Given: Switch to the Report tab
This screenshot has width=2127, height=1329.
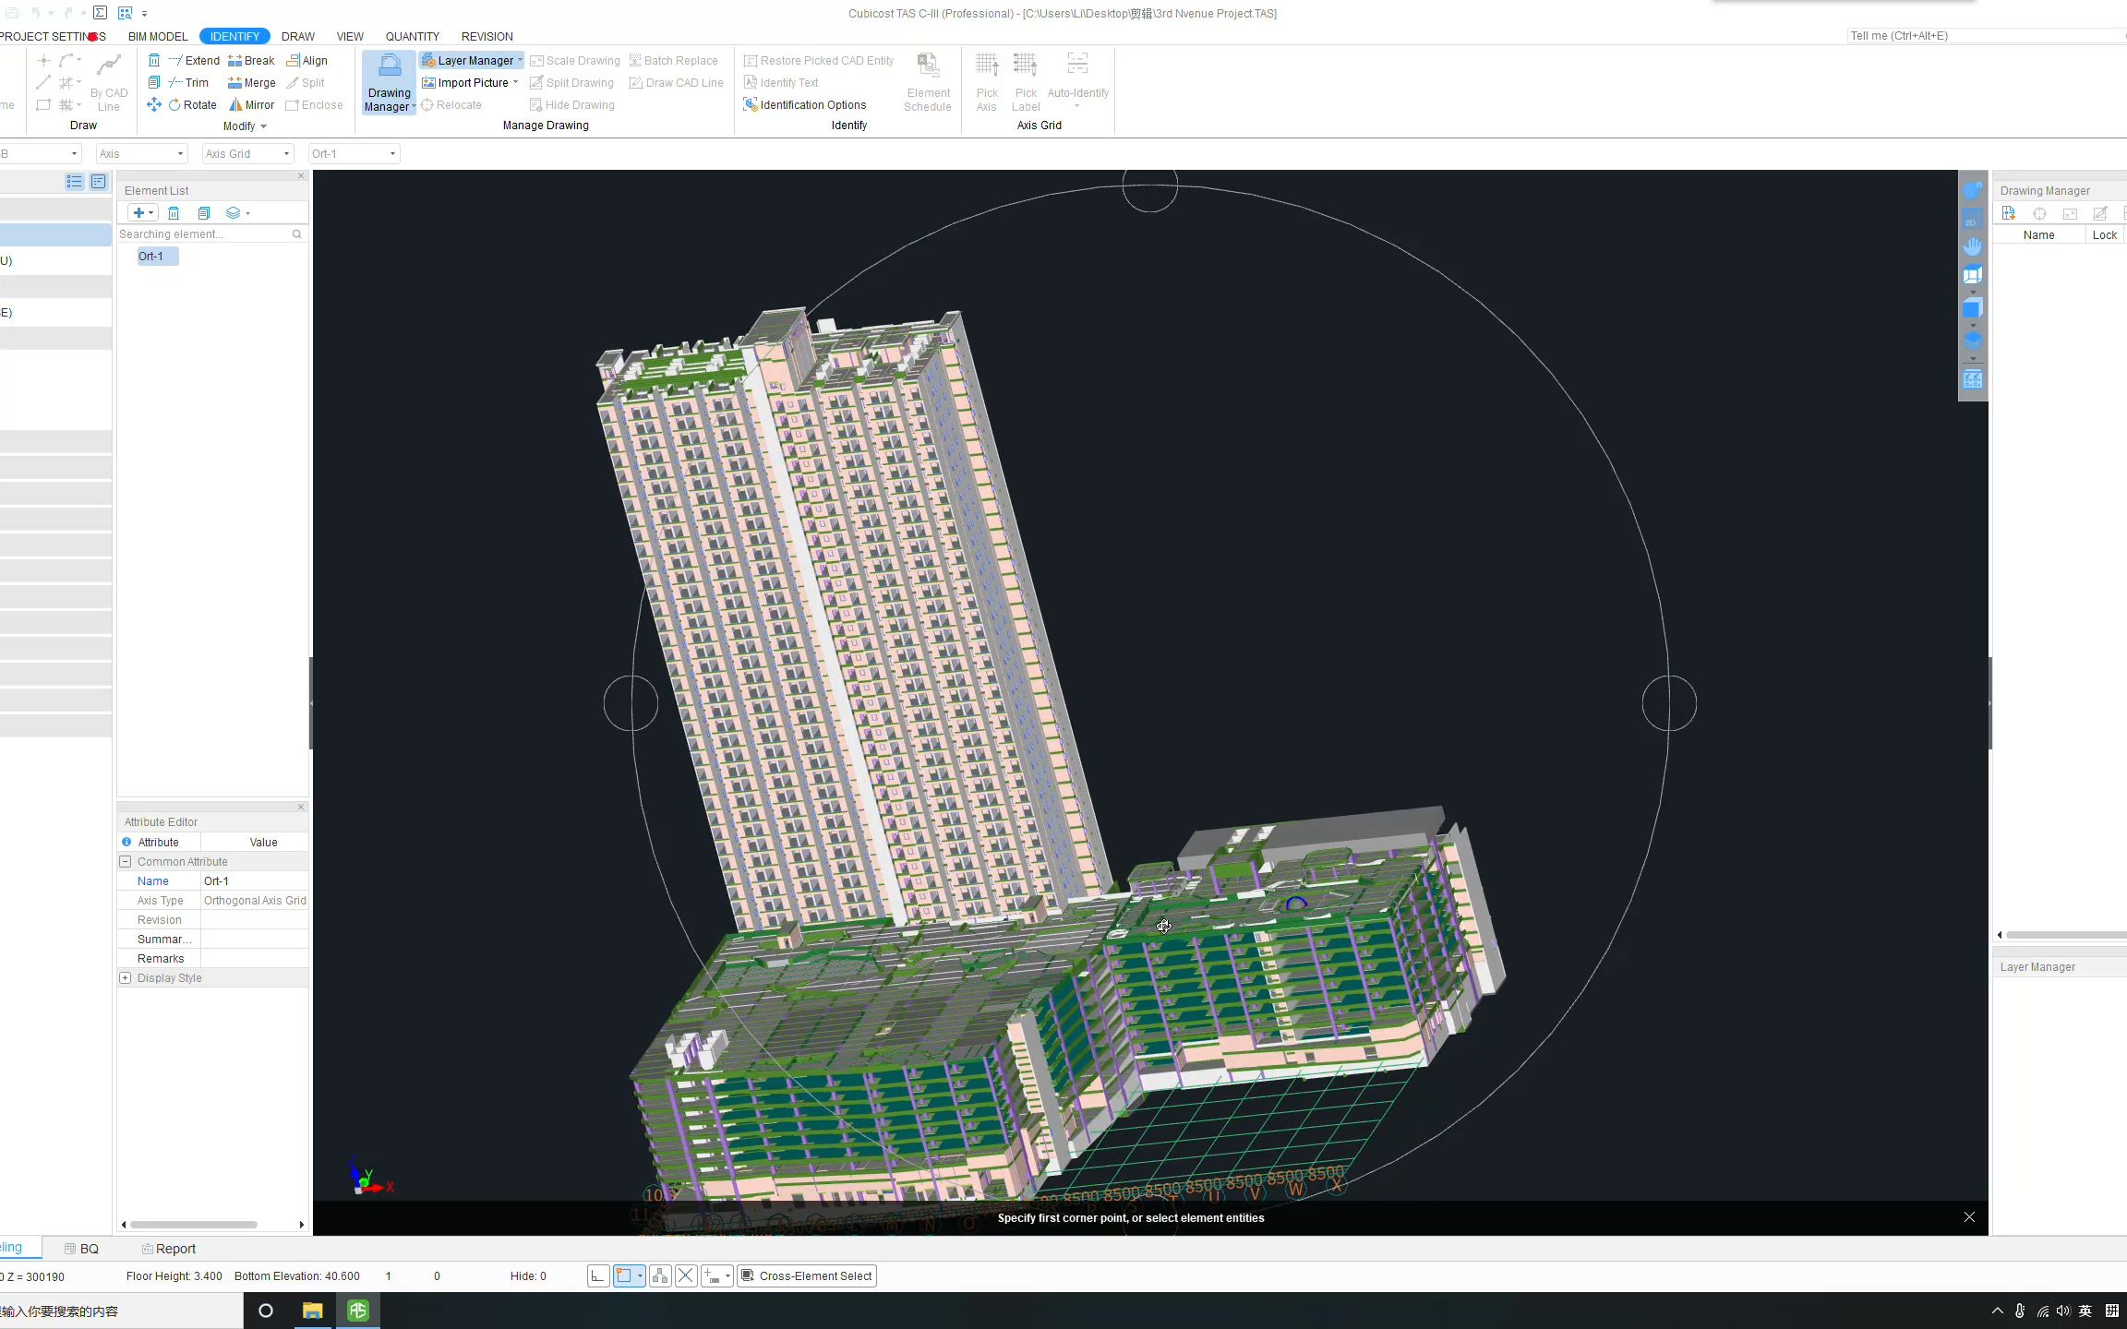Looking at the screenshot, I should (169, 1249).
